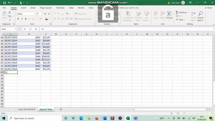Cut the selection with scissors icon
This screenshot has height=121, width=215.
(x=10, y=12)
